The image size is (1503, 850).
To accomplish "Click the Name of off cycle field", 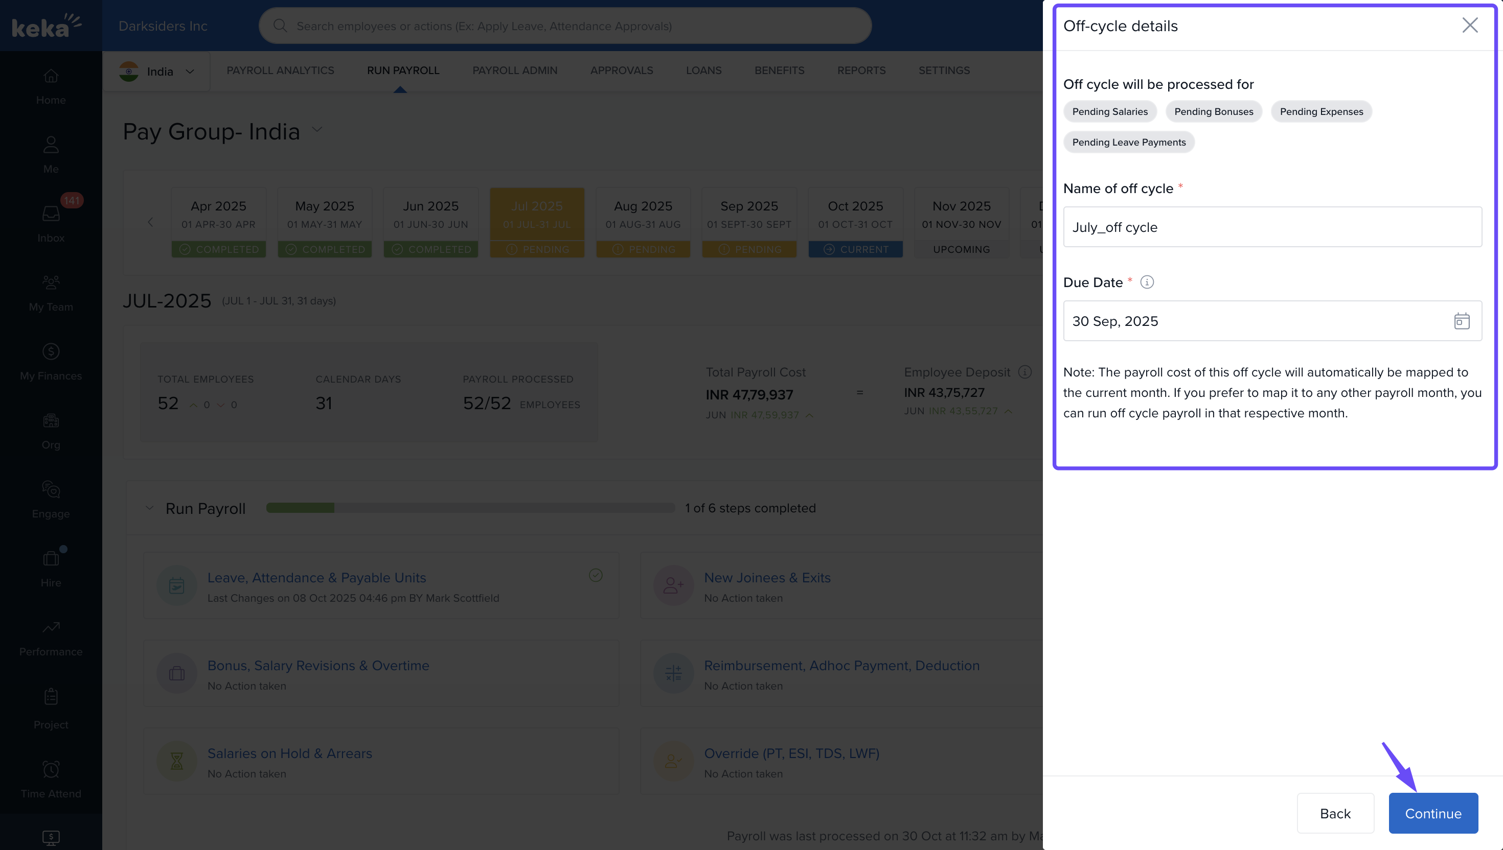I will point(1272,227).
